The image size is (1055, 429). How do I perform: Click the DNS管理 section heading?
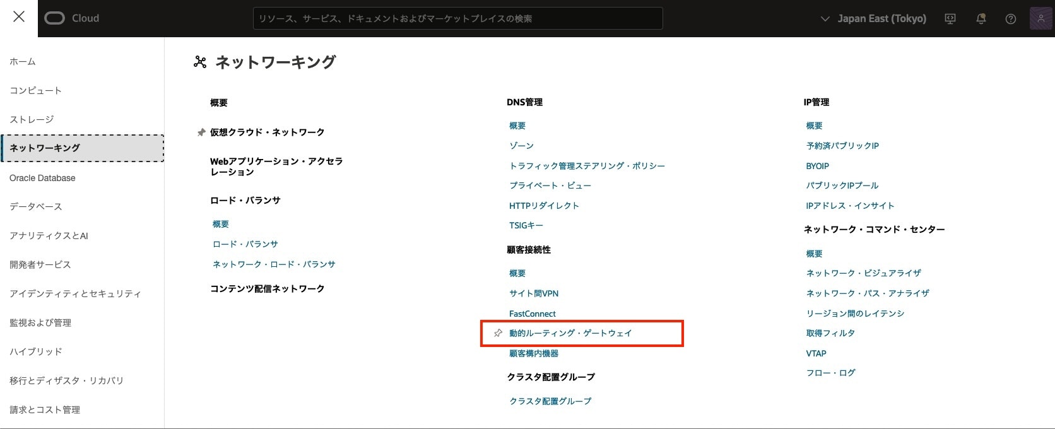tap(524, 102)
